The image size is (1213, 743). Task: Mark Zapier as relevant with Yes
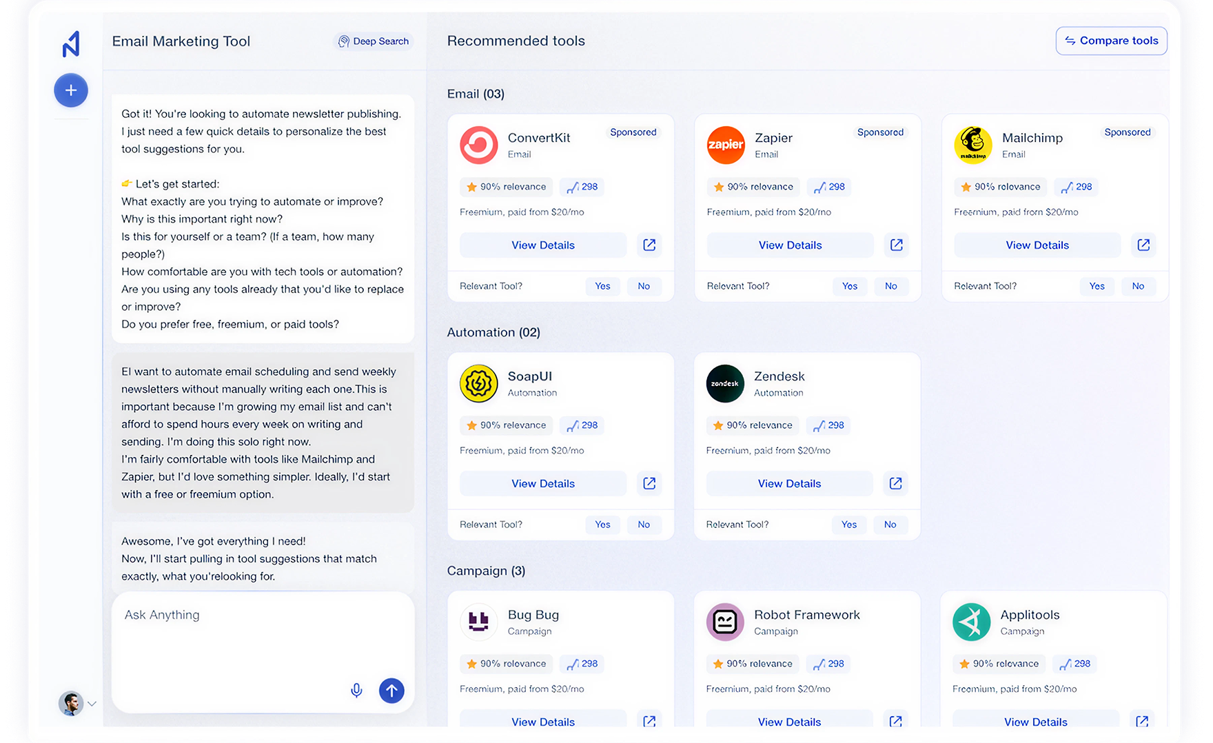pyautogui.click(x=850, y=286)
